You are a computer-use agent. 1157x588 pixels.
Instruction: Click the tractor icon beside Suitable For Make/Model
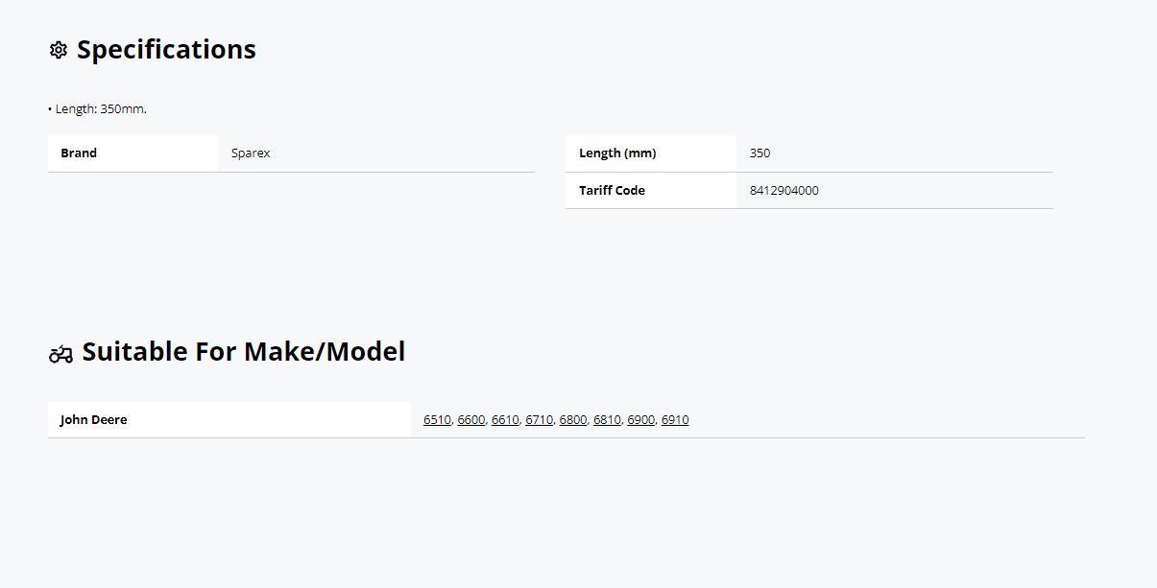point(60,354)
